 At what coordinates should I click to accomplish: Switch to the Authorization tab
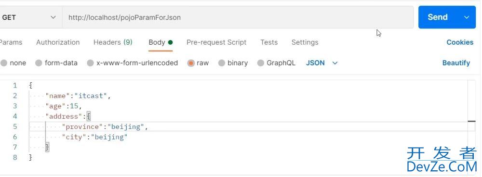click(x=58, y=42)
